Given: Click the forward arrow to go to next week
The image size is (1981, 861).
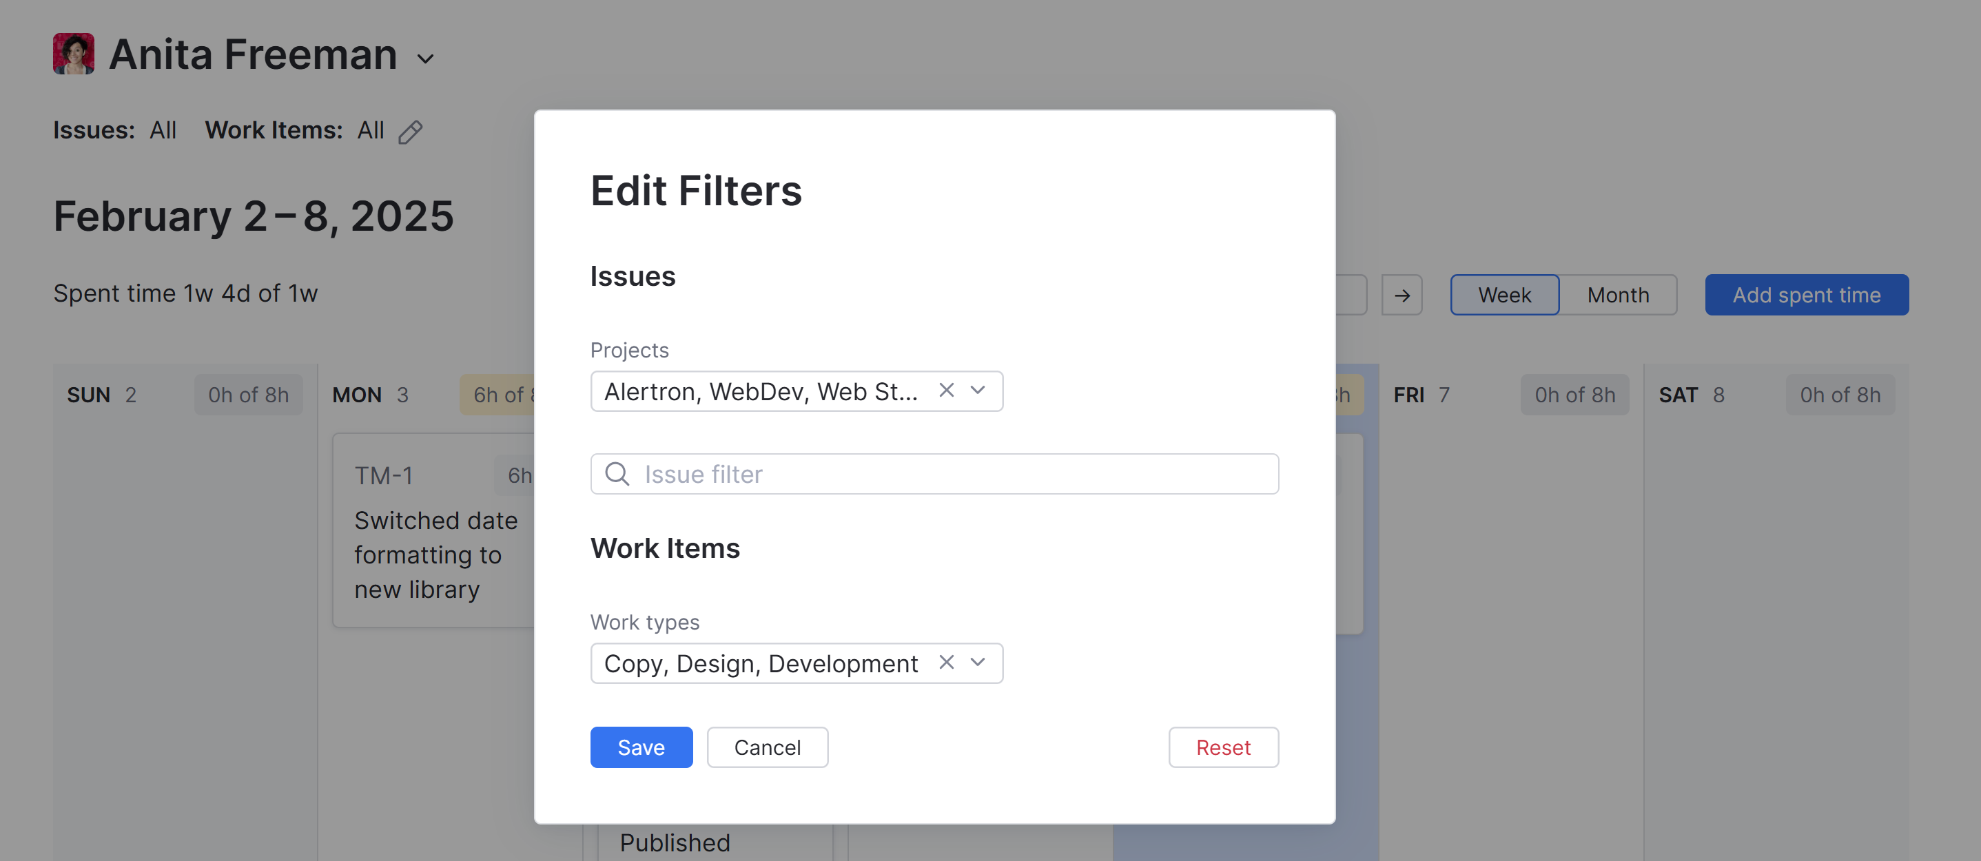Looking at the screenshot, I should [x=1403, y=294].
